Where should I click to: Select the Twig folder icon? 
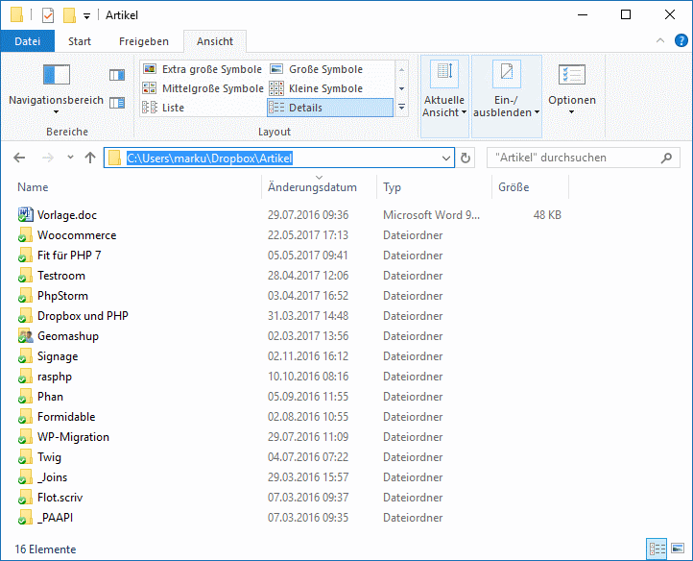click(x=25, y=457)
